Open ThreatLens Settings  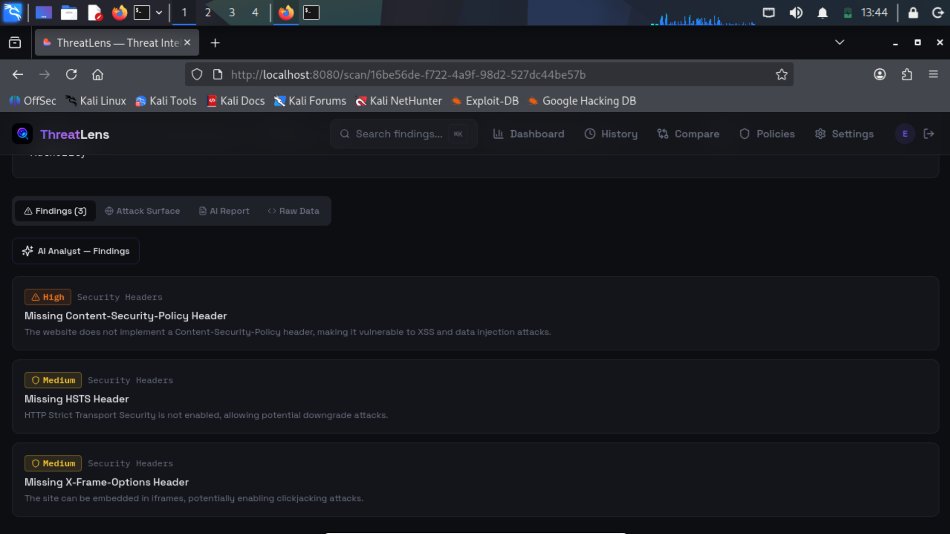tap(844, 134)
